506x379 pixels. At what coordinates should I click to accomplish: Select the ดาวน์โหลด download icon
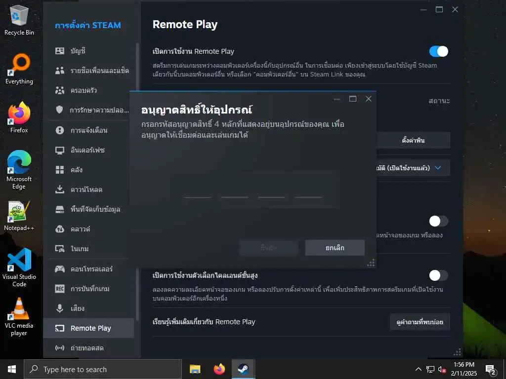[60, 189]
